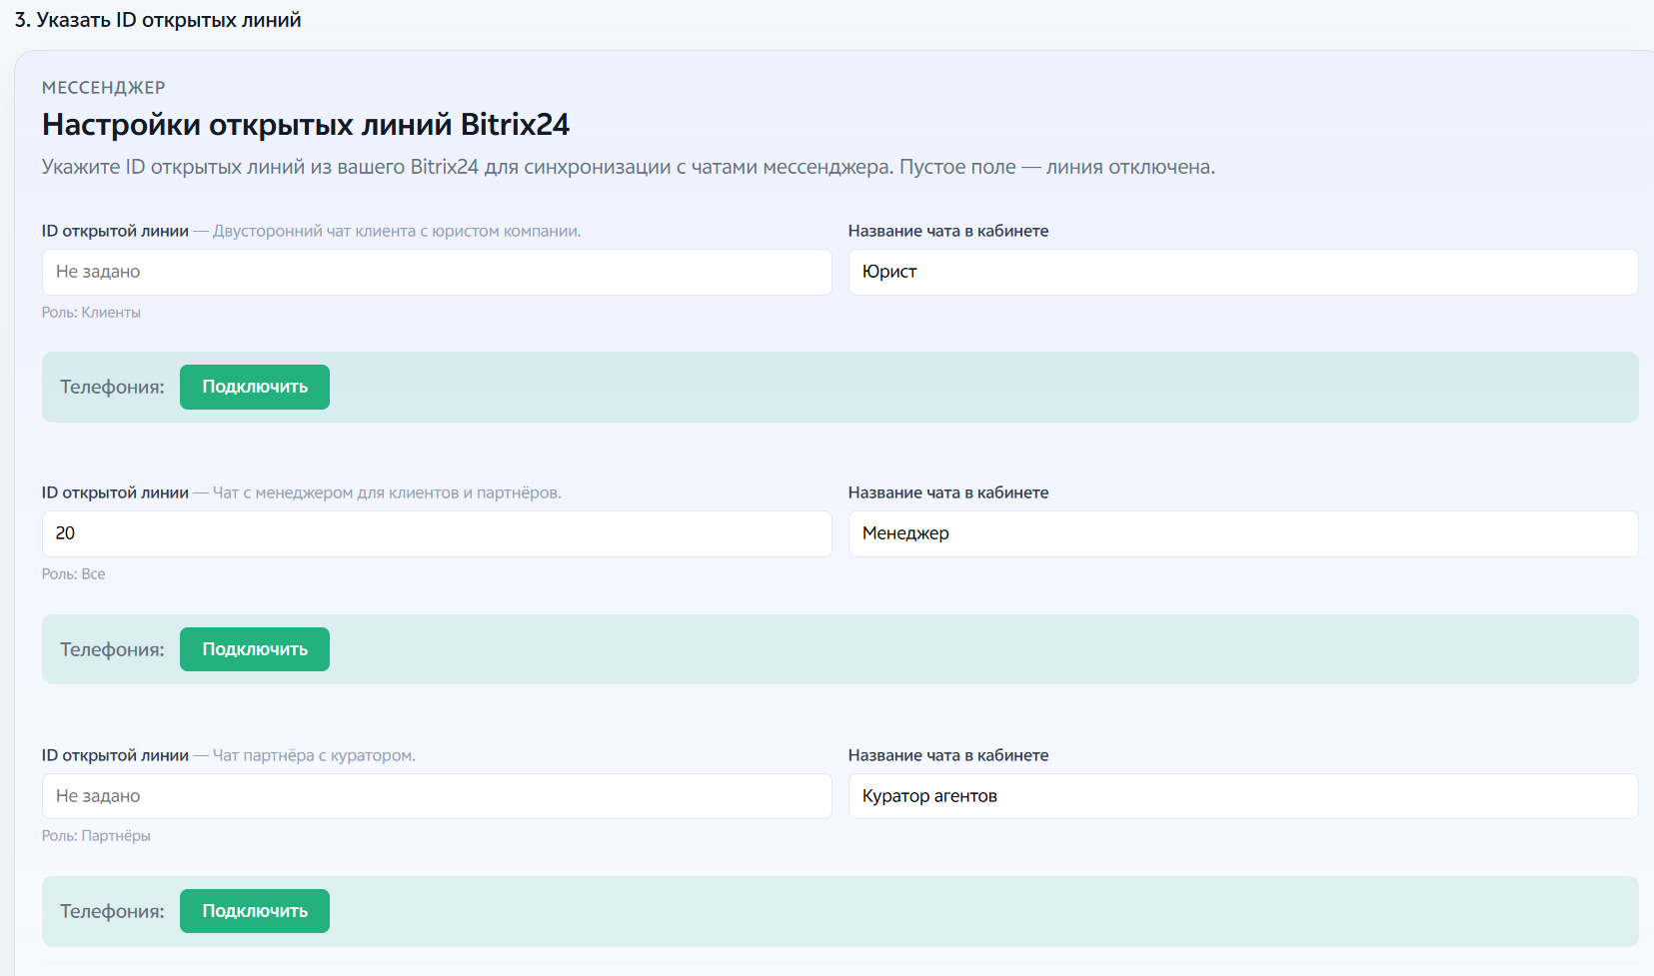Click Название чата в кабинете label above Юрист
Viewport: 1654px width, 976px height.
tap(948, 231)
